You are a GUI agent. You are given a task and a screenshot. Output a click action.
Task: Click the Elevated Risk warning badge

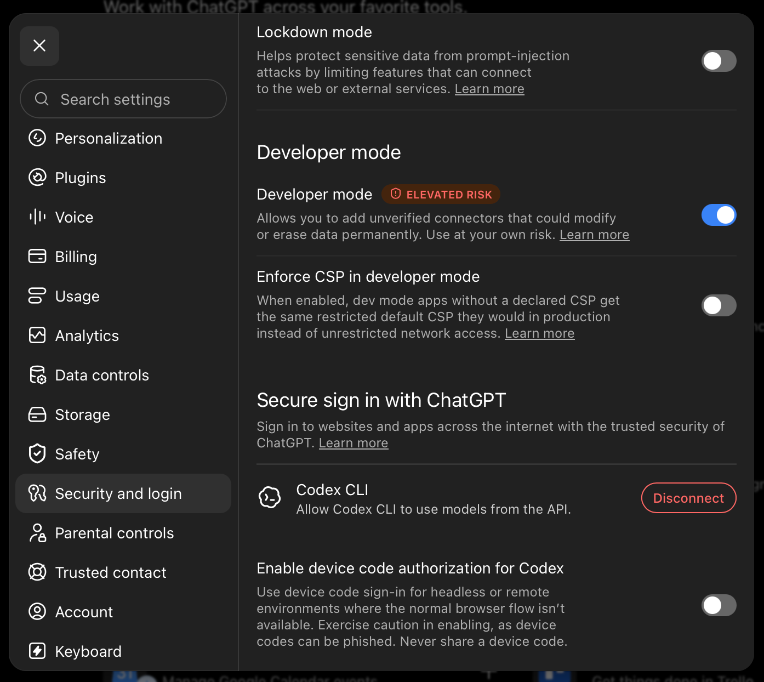click(441, 194)
